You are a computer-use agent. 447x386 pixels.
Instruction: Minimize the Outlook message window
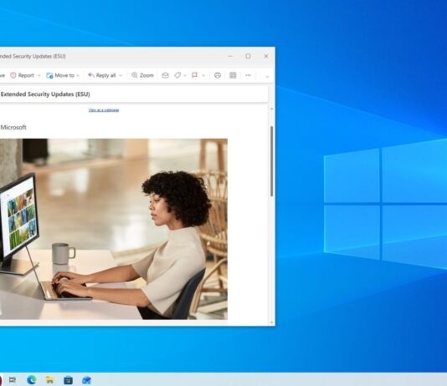point(230,56)
